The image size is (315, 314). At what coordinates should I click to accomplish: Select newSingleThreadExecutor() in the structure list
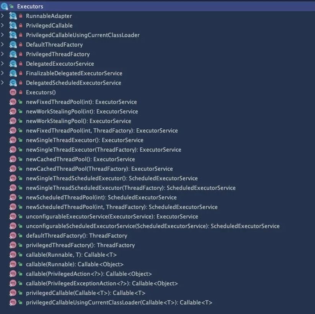tap(84, 140)
